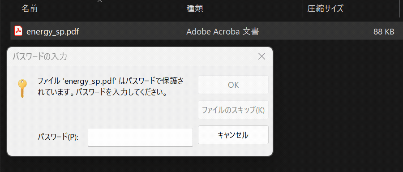Sort by the 圧縮サイズ column header

[325, 9]
